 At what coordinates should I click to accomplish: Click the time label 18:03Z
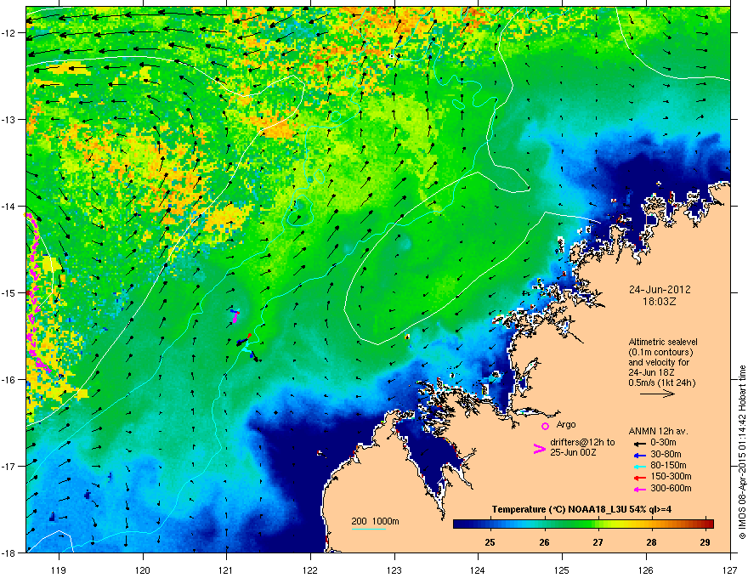click(x=660, y=302)
